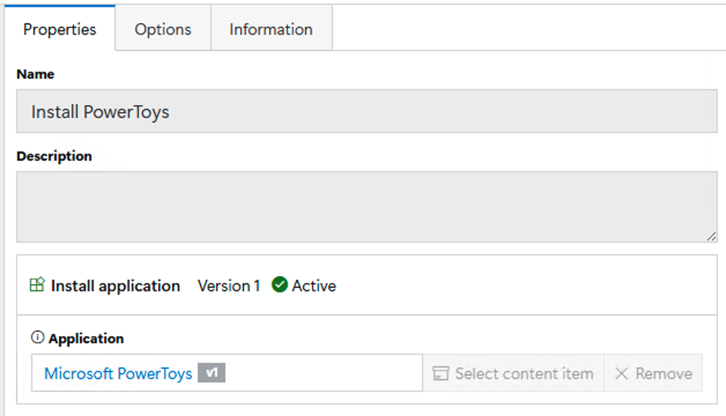The height and width of the screenshot is (416, 726).
Task: Click empty space in the Application content field
Action: click(324, 373)
